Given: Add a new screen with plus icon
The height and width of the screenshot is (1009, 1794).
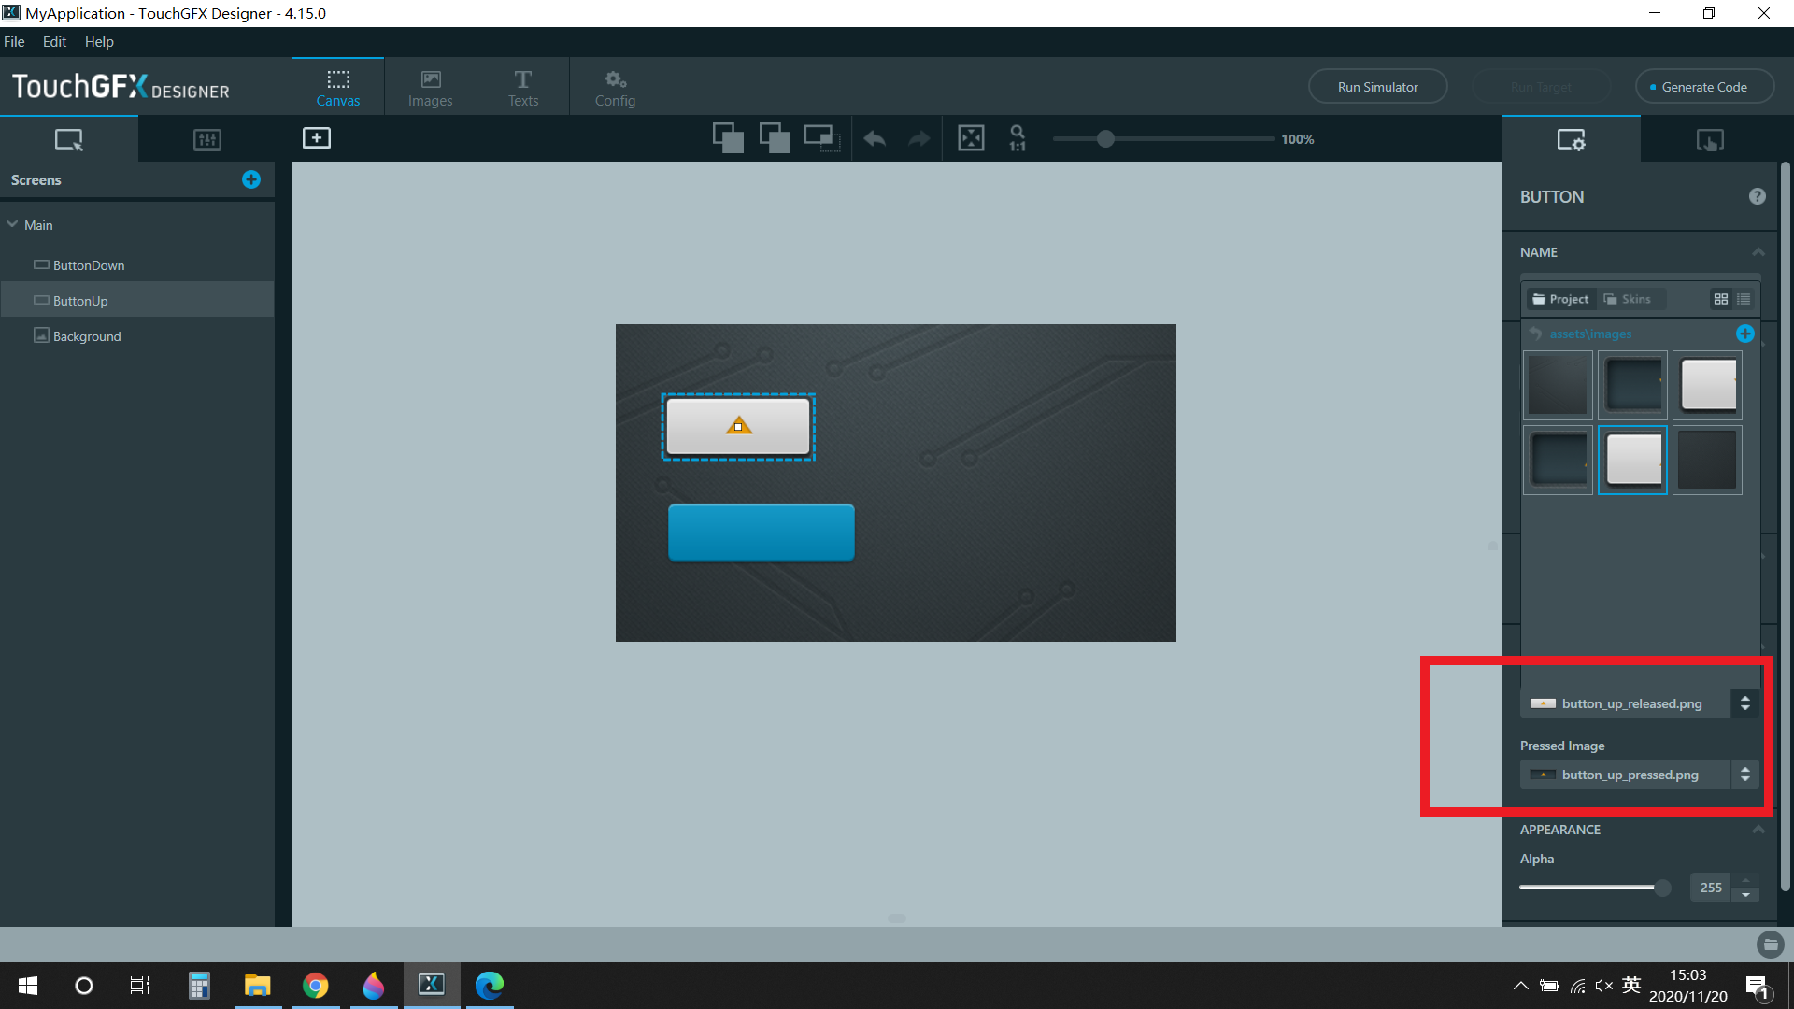Looking at the screenshot, I should (x=251, y=179).
